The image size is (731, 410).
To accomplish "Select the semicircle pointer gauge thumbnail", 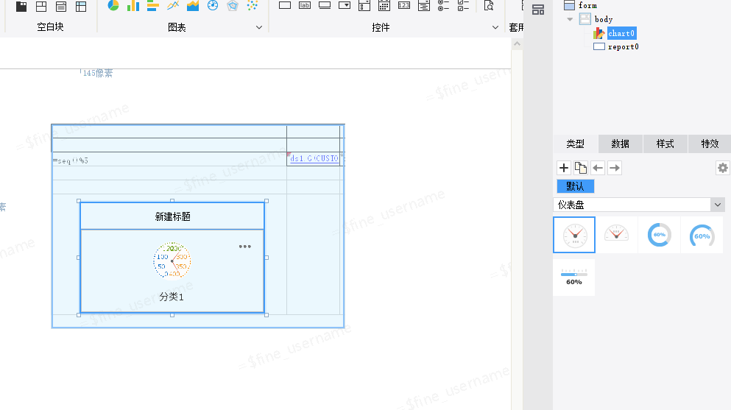I will (x=616, y=235).
